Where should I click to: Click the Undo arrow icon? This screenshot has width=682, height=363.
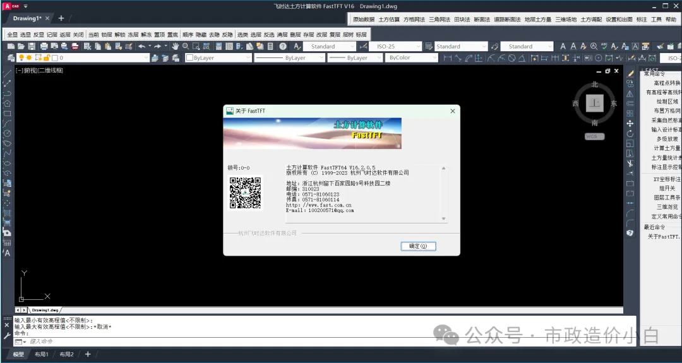pos(142,46)
